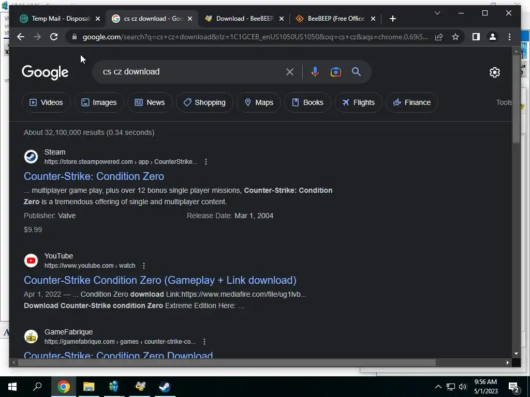Filter results by Videos
Screen dimensions: 530x397
46,102
